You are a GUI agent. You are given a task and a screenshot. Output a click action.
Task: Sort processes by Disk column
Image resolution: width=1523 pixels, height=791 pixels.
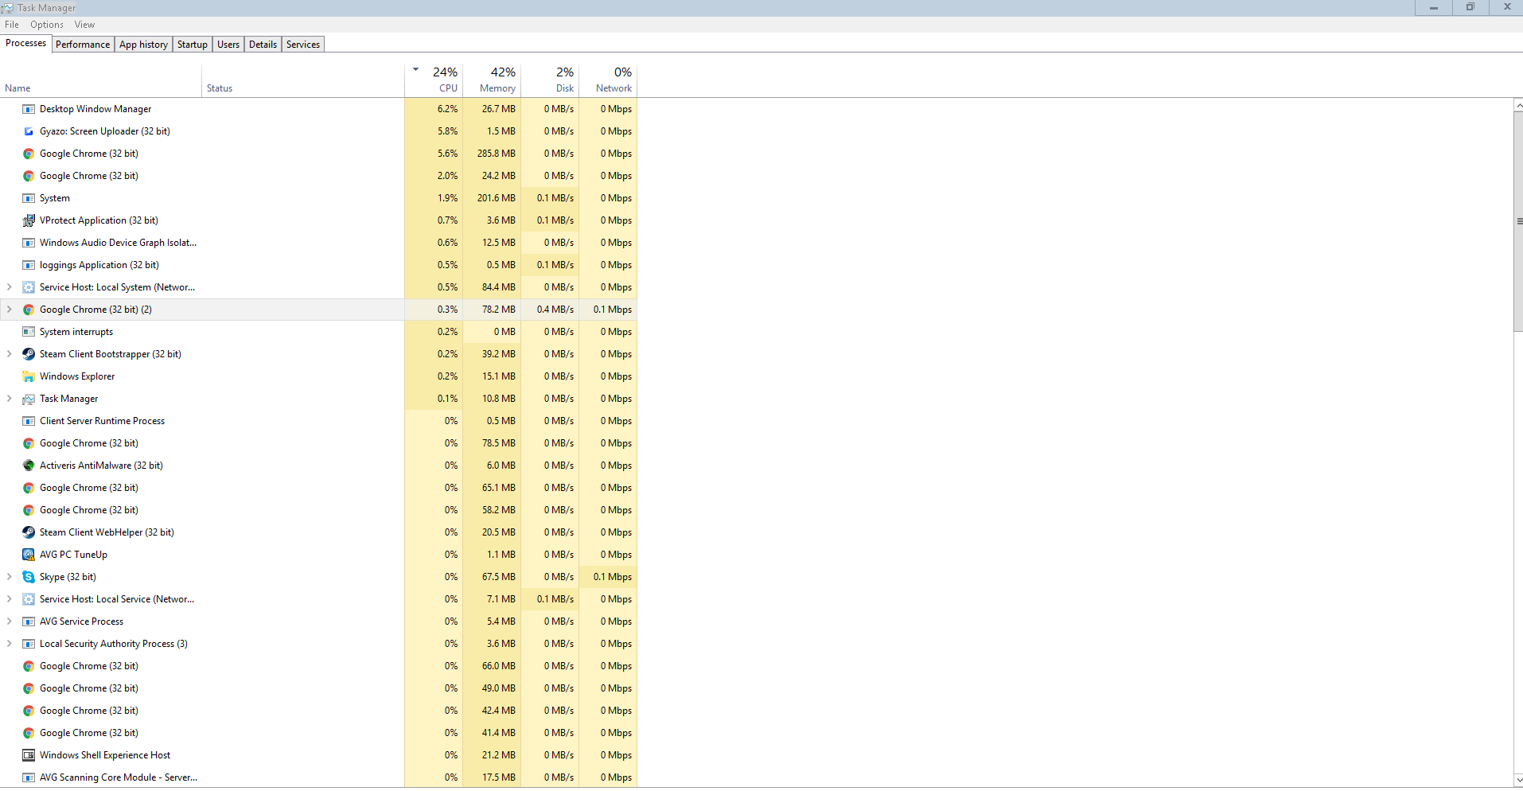550,80
